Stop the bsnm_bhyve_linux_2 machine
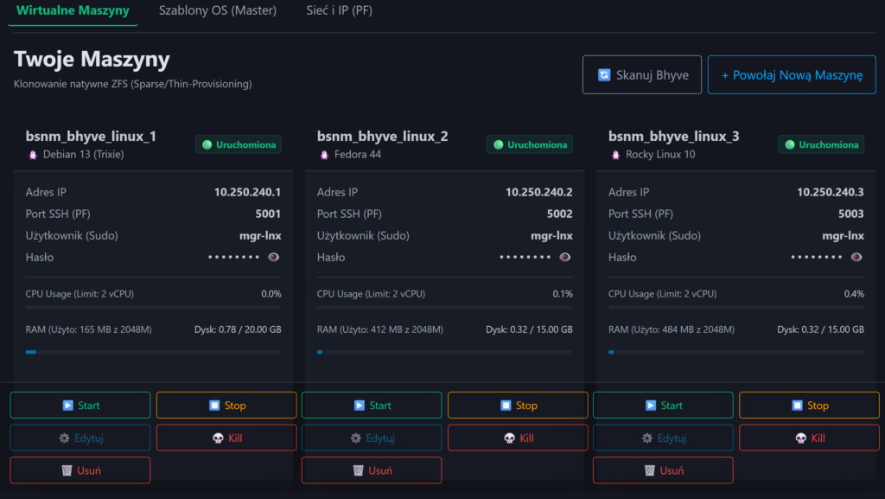885x499 pixels. point(518,406)
